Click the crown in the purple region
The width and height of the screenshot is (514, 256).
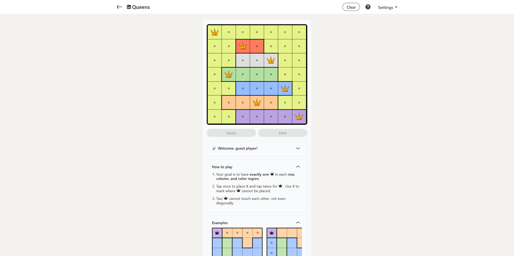click(299, 116)
